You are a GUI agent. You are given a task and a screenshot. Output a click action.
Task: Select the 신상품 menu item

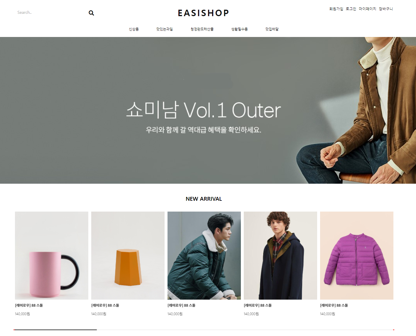click(x=134, y=29)
